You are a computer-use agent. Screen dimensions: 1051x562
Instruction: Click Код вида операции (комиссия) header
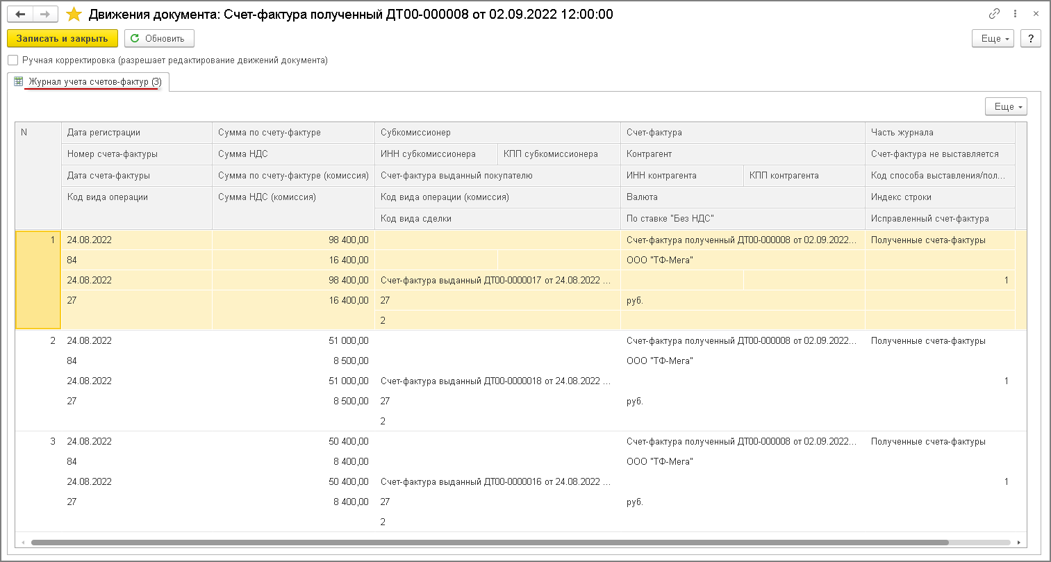[x=497, y=197]
